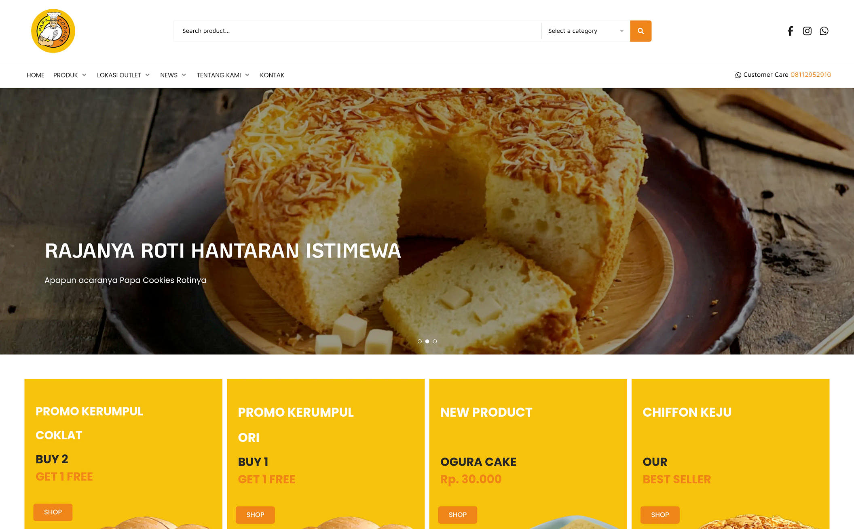Select the second slider dot

(x=427, y=341)
